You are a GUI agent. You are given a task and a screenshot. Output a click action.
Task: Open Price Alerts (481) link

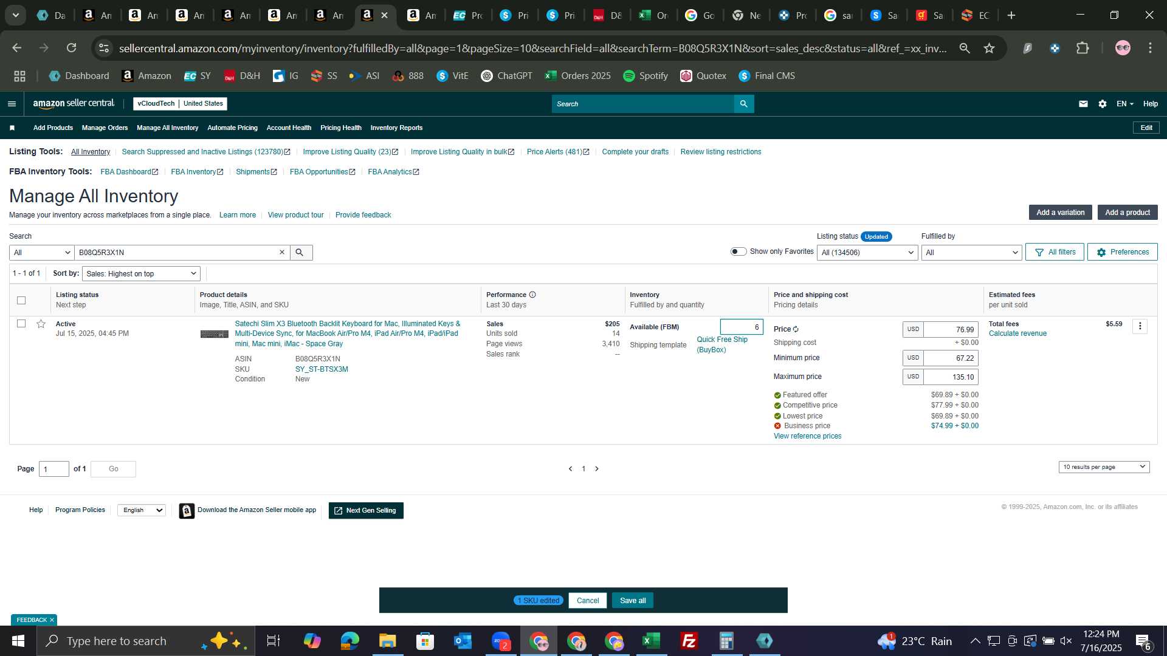(558, 152)
